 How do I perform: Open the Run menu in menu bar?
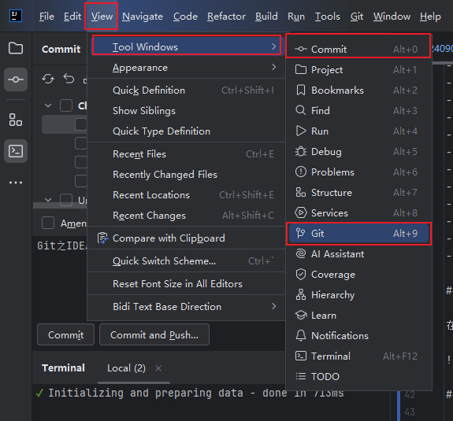(296, 17)
